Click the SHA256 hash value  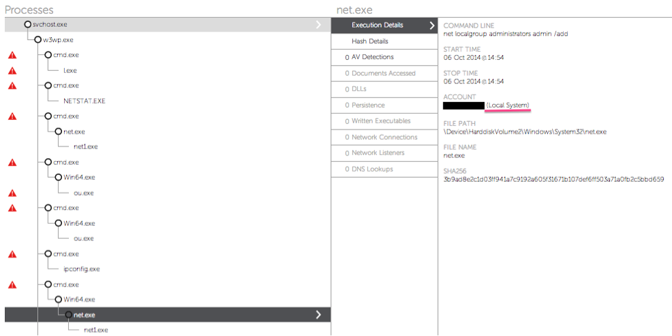pos(553,179)
